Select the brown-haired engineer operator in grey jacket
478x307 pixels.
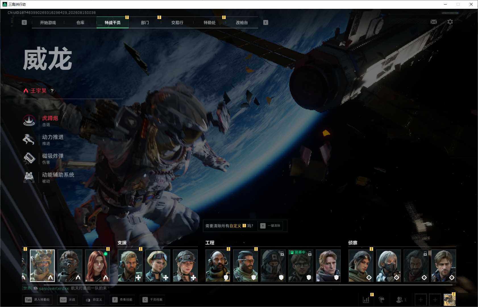pyautogui.click(x=328, y=266)
